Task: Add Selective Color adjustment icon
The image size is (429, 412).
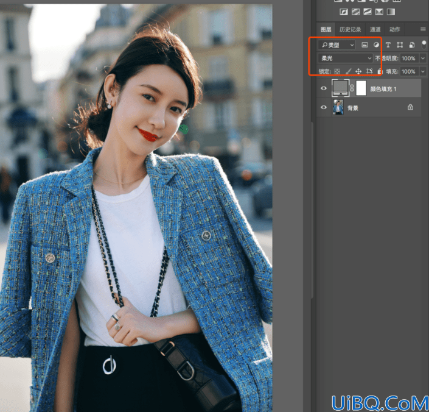Action: tap(379, 12)
